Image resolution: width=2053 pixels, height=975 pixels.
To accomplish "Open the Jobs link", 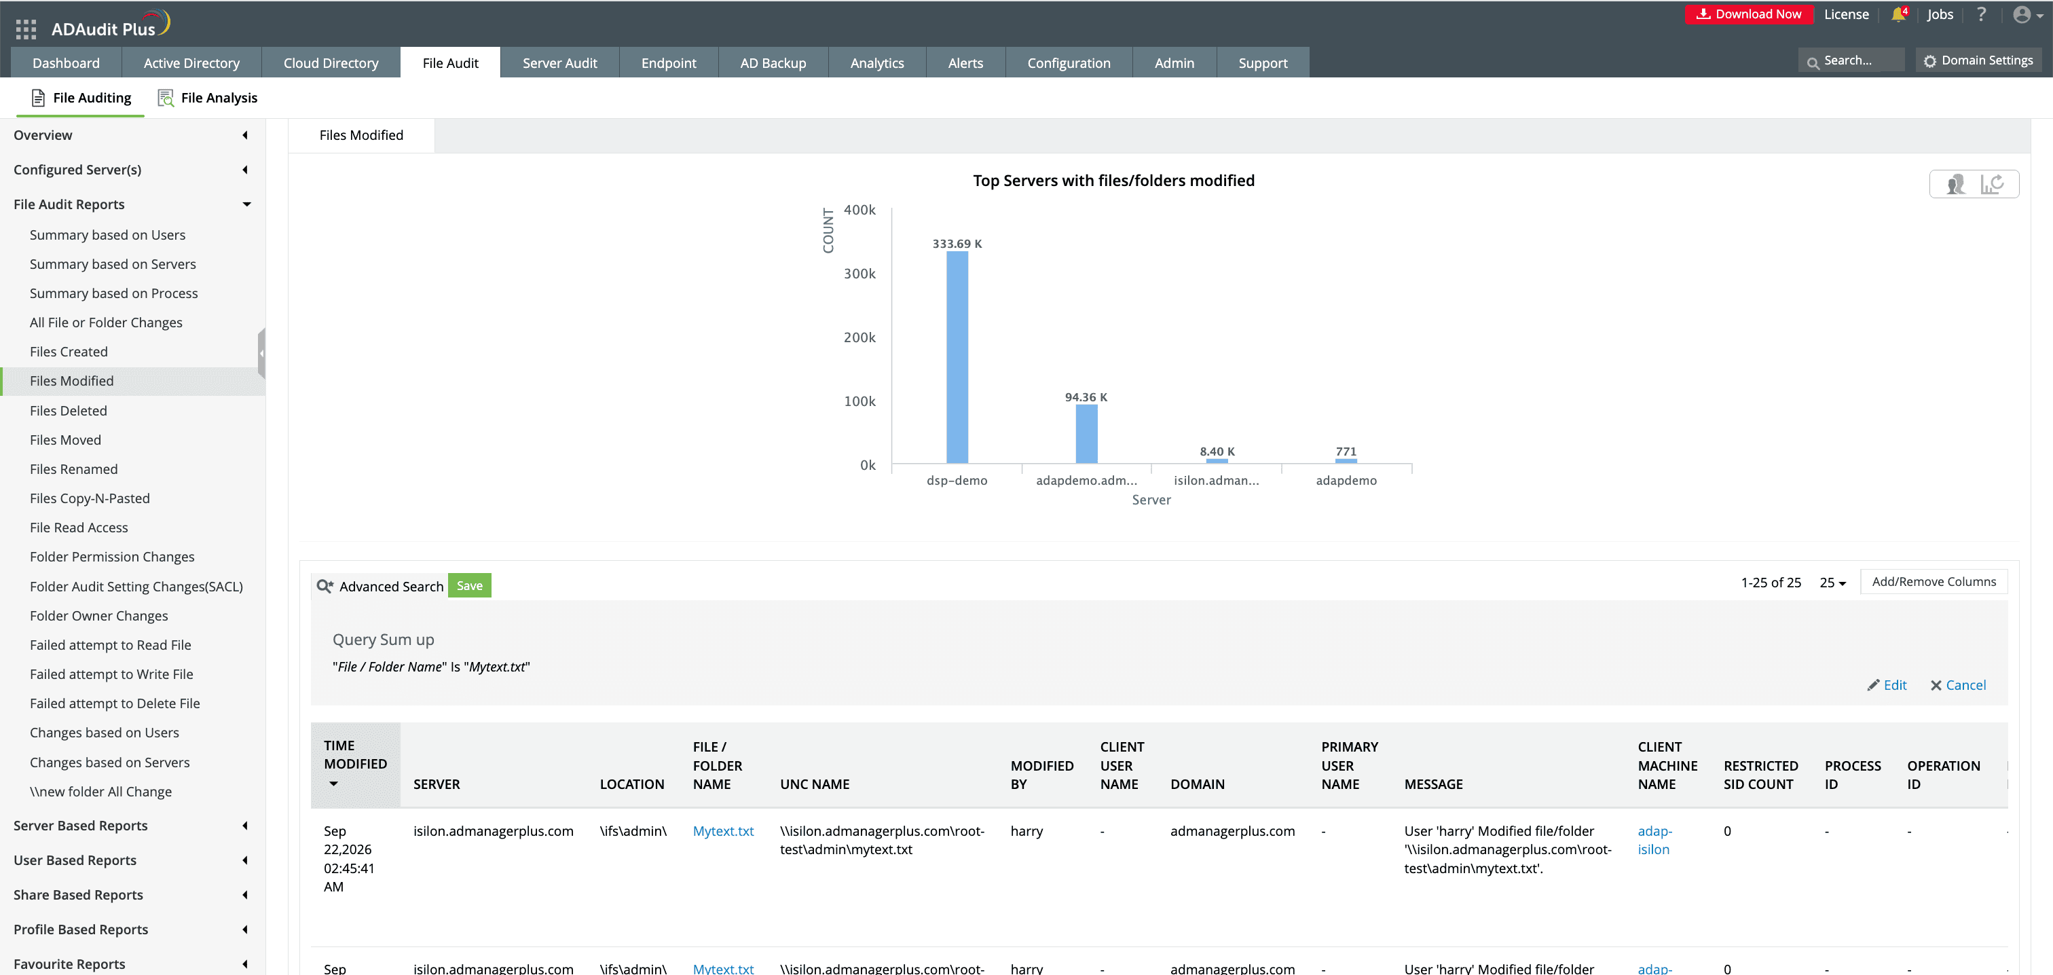I will tap(1940, 14).
